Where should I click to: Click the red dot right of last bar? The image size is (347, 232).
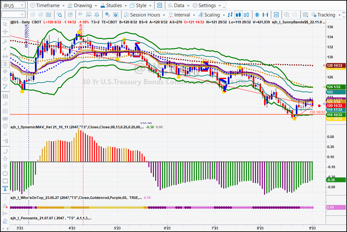[x=319, y=106]
